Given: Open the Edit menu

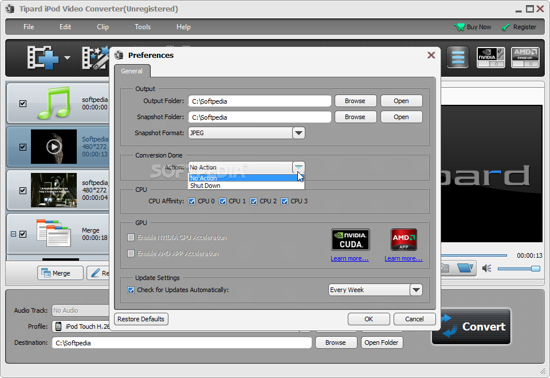Looking at the screenshot, I should [x=65, y=27].
